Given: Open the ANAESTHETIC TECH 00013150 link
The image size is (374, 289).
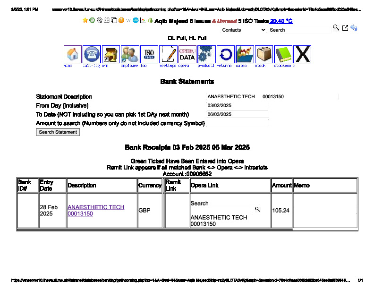Looking at the screenshot, I should coord(96,210).
